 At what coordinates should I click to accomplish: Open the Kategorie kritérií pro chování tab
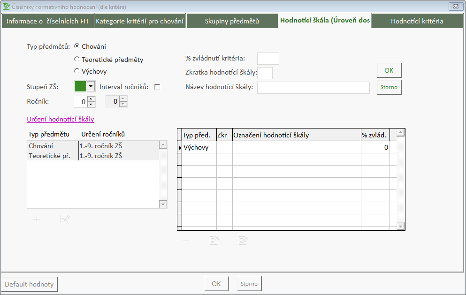[140, 21]
